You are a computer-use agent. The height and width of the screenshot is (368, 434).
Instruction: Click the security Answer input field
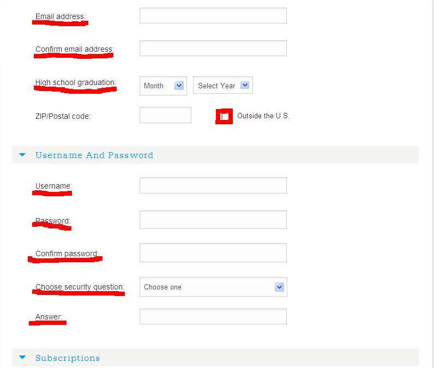click(x=213, y=317)
